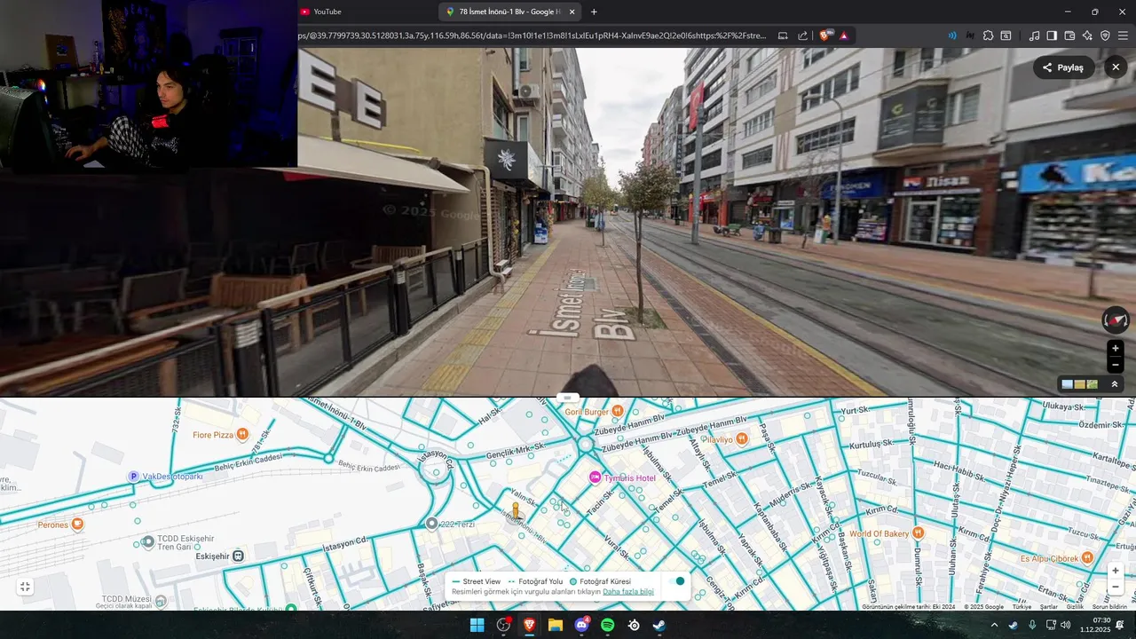The width and height of the screenshot is (1136, 639).
Task: Click the share page icon in address bar
Action: coord(802,35)
